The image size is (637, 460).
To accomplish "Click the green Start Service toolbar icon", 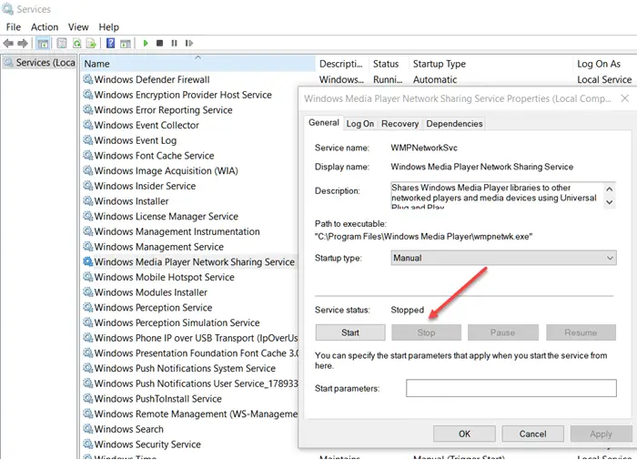I will (146, 43).
